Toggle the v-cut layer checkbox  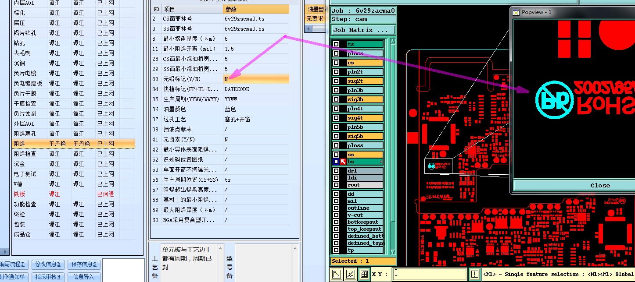[336, 215]
